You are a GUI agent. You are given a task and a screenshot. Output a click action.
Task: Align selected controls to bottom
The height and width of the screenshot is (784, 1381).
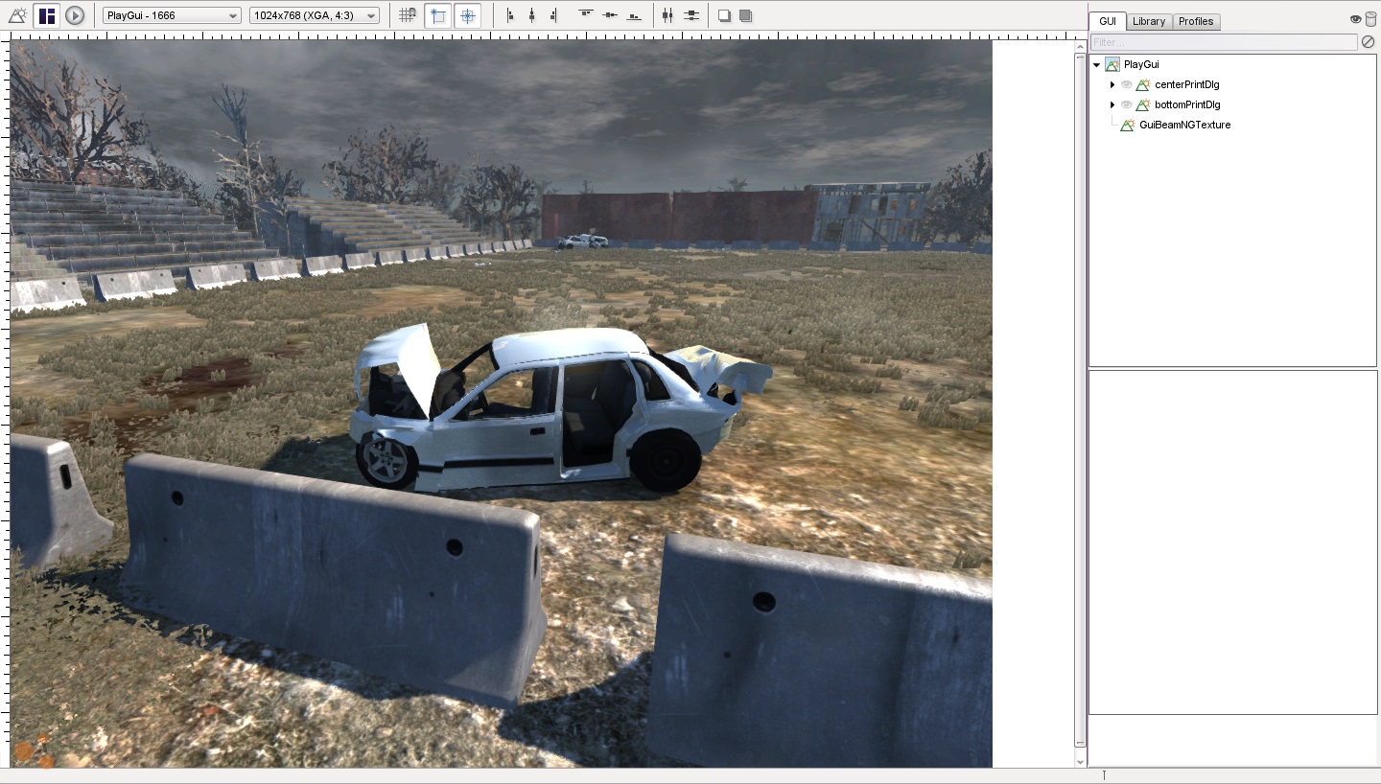click(634, 15)
